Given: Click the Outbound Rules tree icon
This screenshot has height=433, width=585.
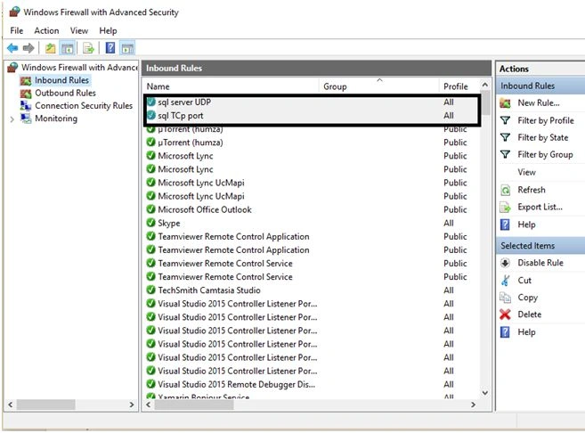Looking at the screenshot, I should pos(26,94).
